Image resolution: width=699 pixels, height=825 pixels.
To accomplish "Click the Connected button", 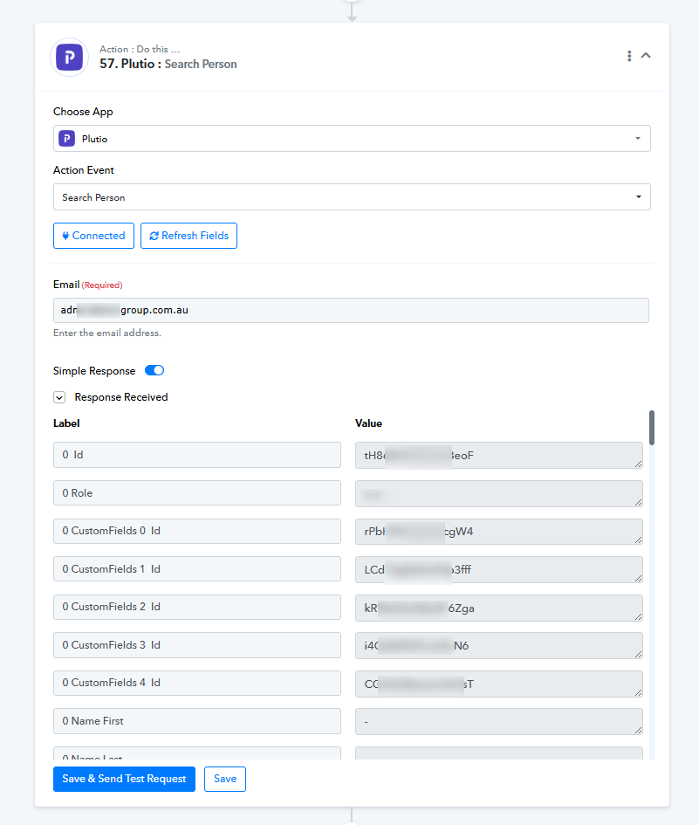I will [93, 236].
